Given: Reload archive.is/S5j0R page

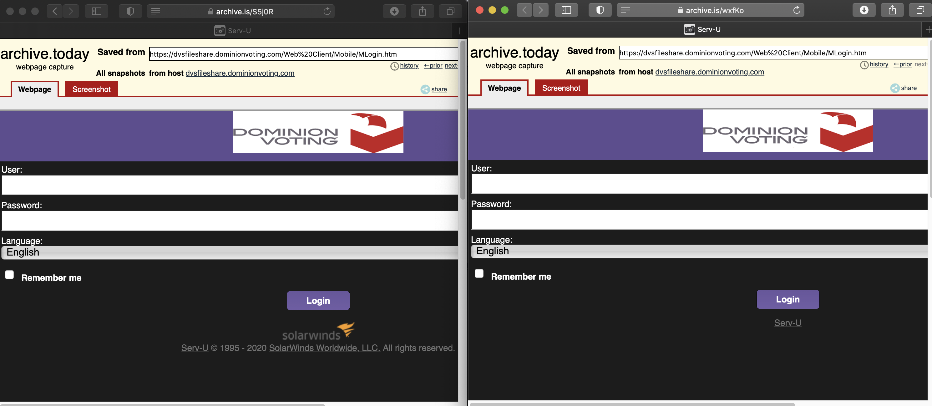Looking at the screenshot, I should coord(327,11).
